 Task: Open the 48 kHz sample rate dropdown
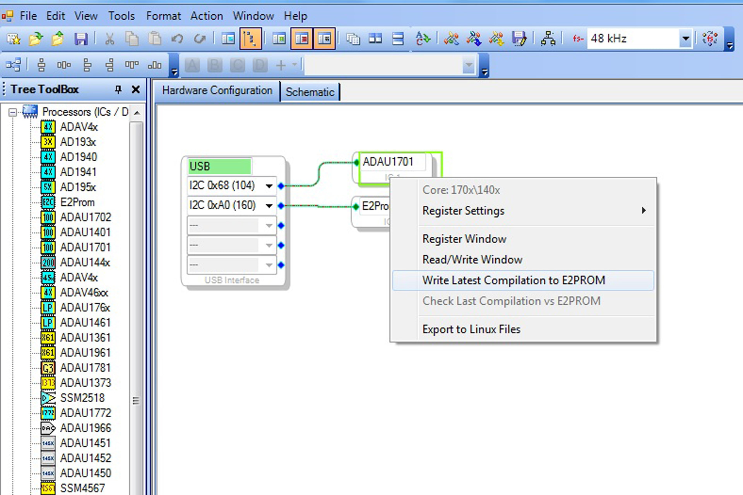[685, 39]
